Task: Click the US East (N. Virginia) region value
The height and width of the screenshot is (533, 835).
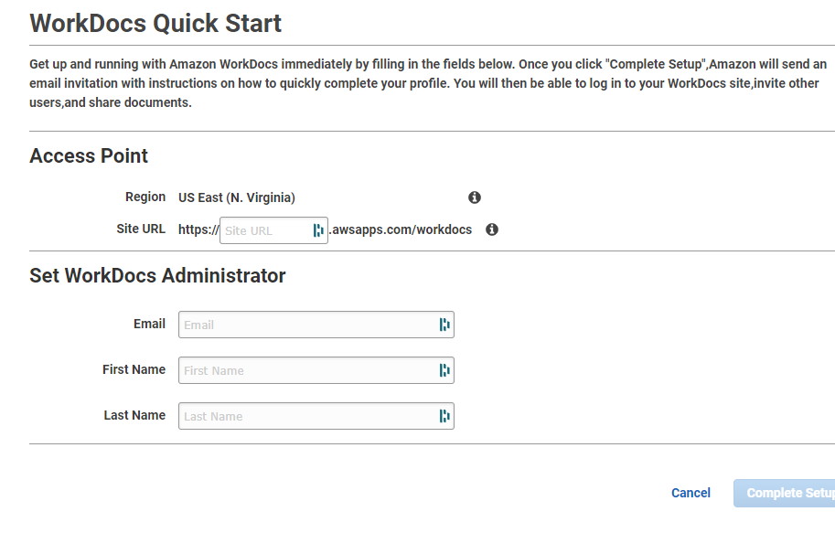Action: (237, 197)
